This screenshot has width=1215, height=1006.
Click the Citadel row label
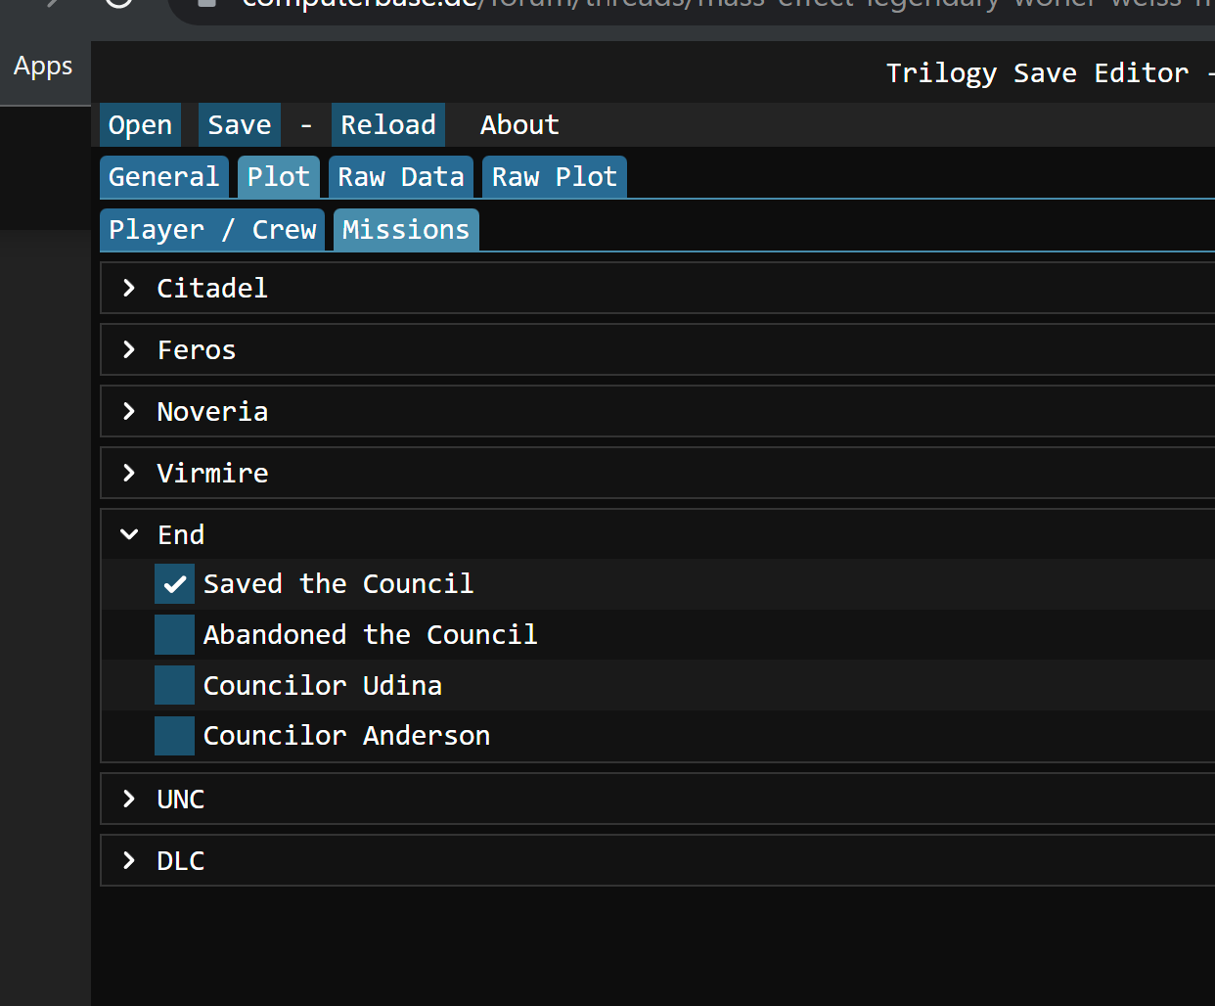click(212, 288)
